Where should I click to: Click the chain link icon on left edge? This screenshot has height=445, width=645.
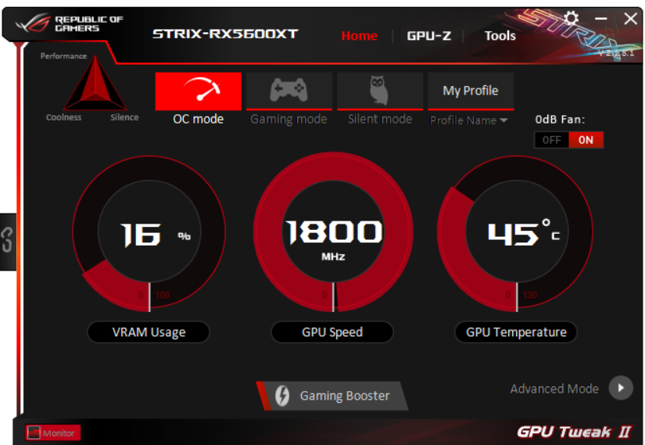coord(7,240)
